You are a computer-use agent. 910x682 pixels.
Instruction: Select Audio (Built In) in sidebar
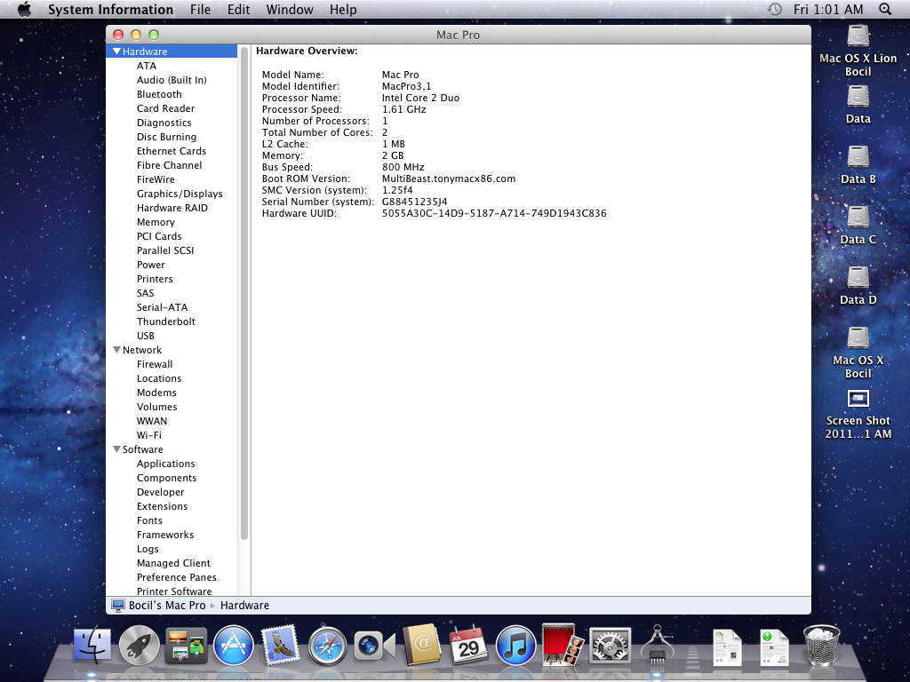172,79
